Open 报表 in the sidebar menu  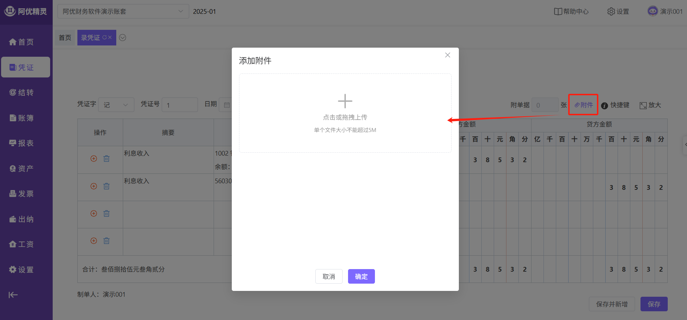pos(22,143)
